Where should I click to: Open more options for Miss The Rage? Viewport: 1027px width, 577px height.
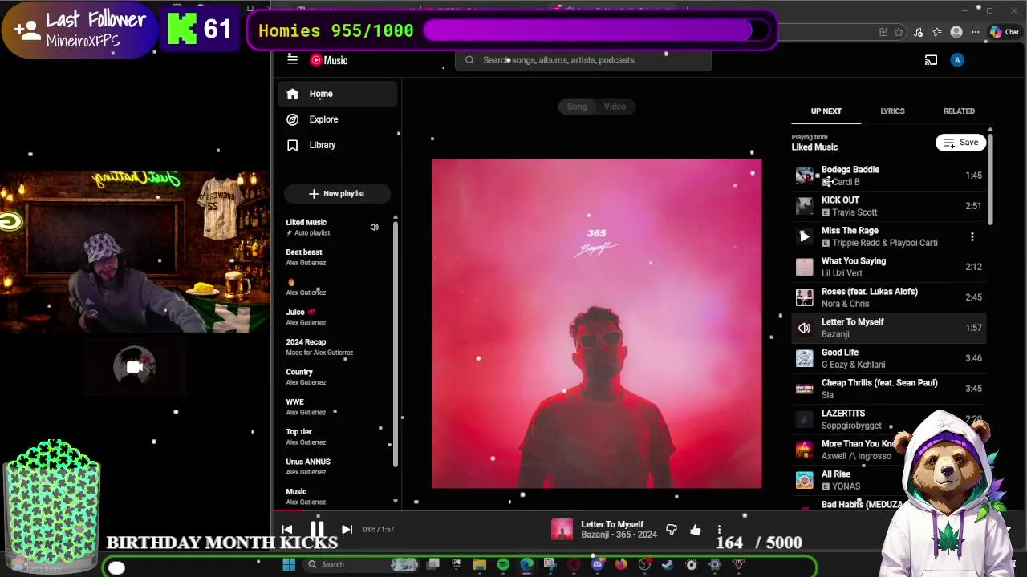[972, 236]
